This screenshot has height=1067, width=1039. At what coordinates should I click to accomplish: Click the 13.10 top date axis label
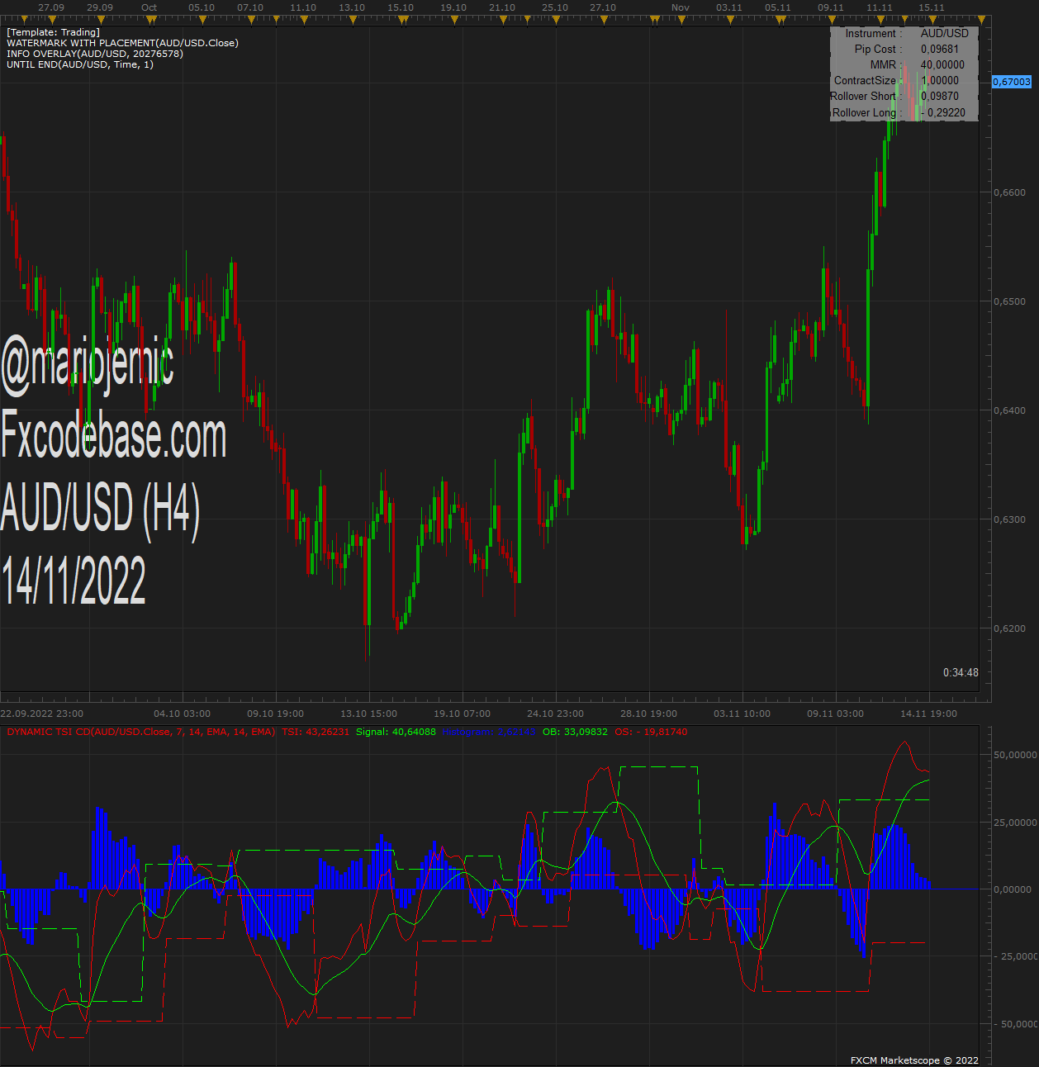[352, 7]
